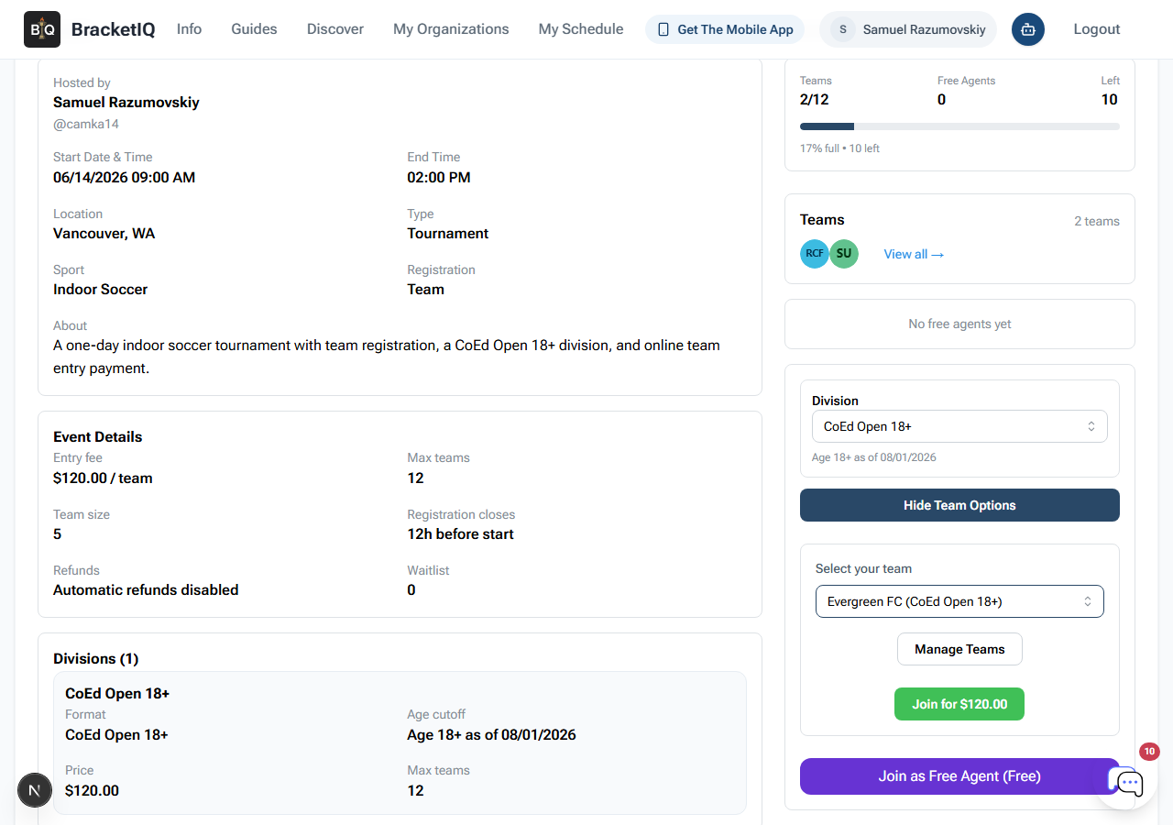Open the S avatar next to Samuel Razumovskiy

[x=843, y=29]
